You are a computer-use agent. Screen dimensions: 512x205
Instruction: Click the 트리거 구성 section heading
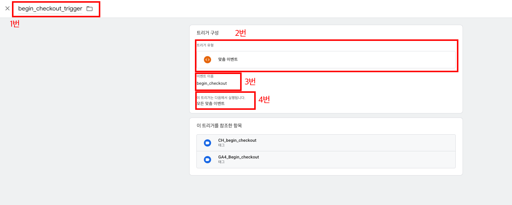(x=207, y=33)
